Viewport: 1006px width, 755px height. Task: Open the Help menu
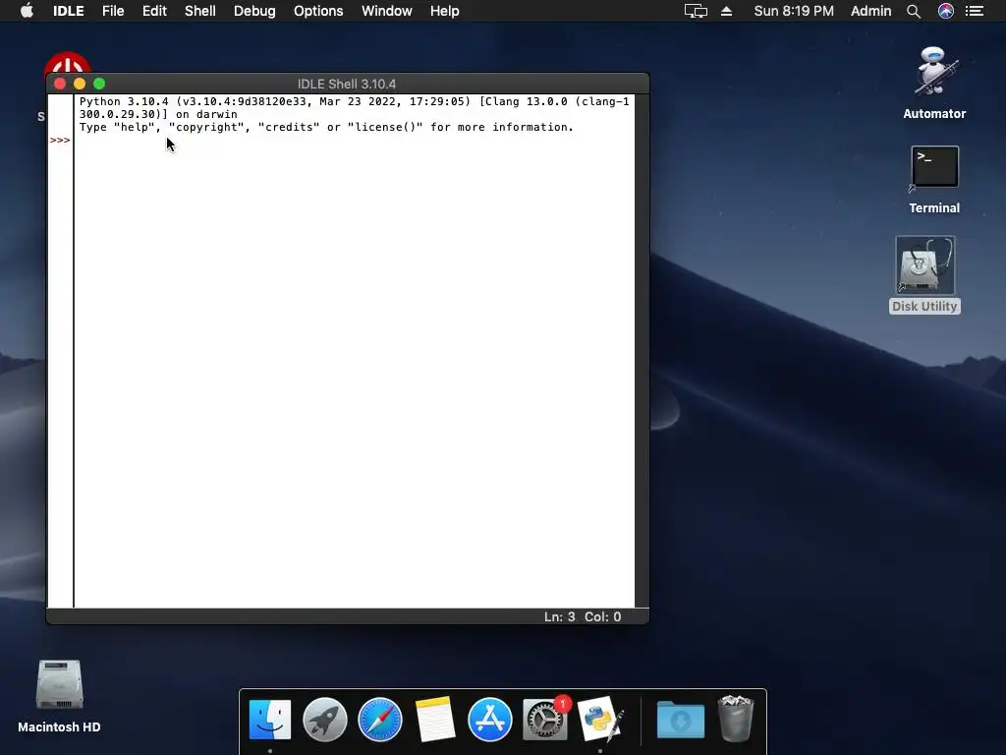pyautogui.click(x=445, y=11)
